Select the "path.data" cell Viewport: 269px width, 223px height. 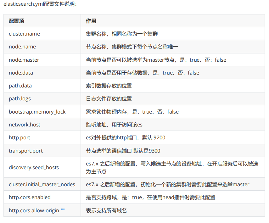42,86
